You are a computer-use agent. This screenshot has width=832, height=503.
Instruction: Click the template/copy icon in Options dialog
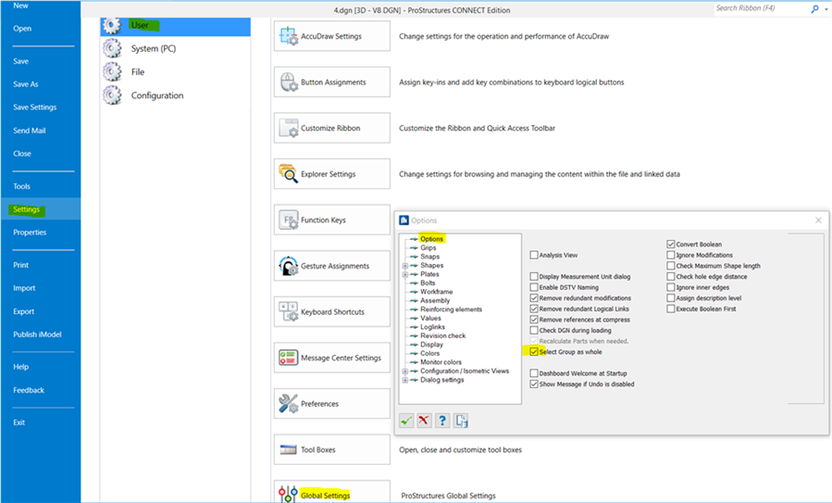[x=461, y=421]
